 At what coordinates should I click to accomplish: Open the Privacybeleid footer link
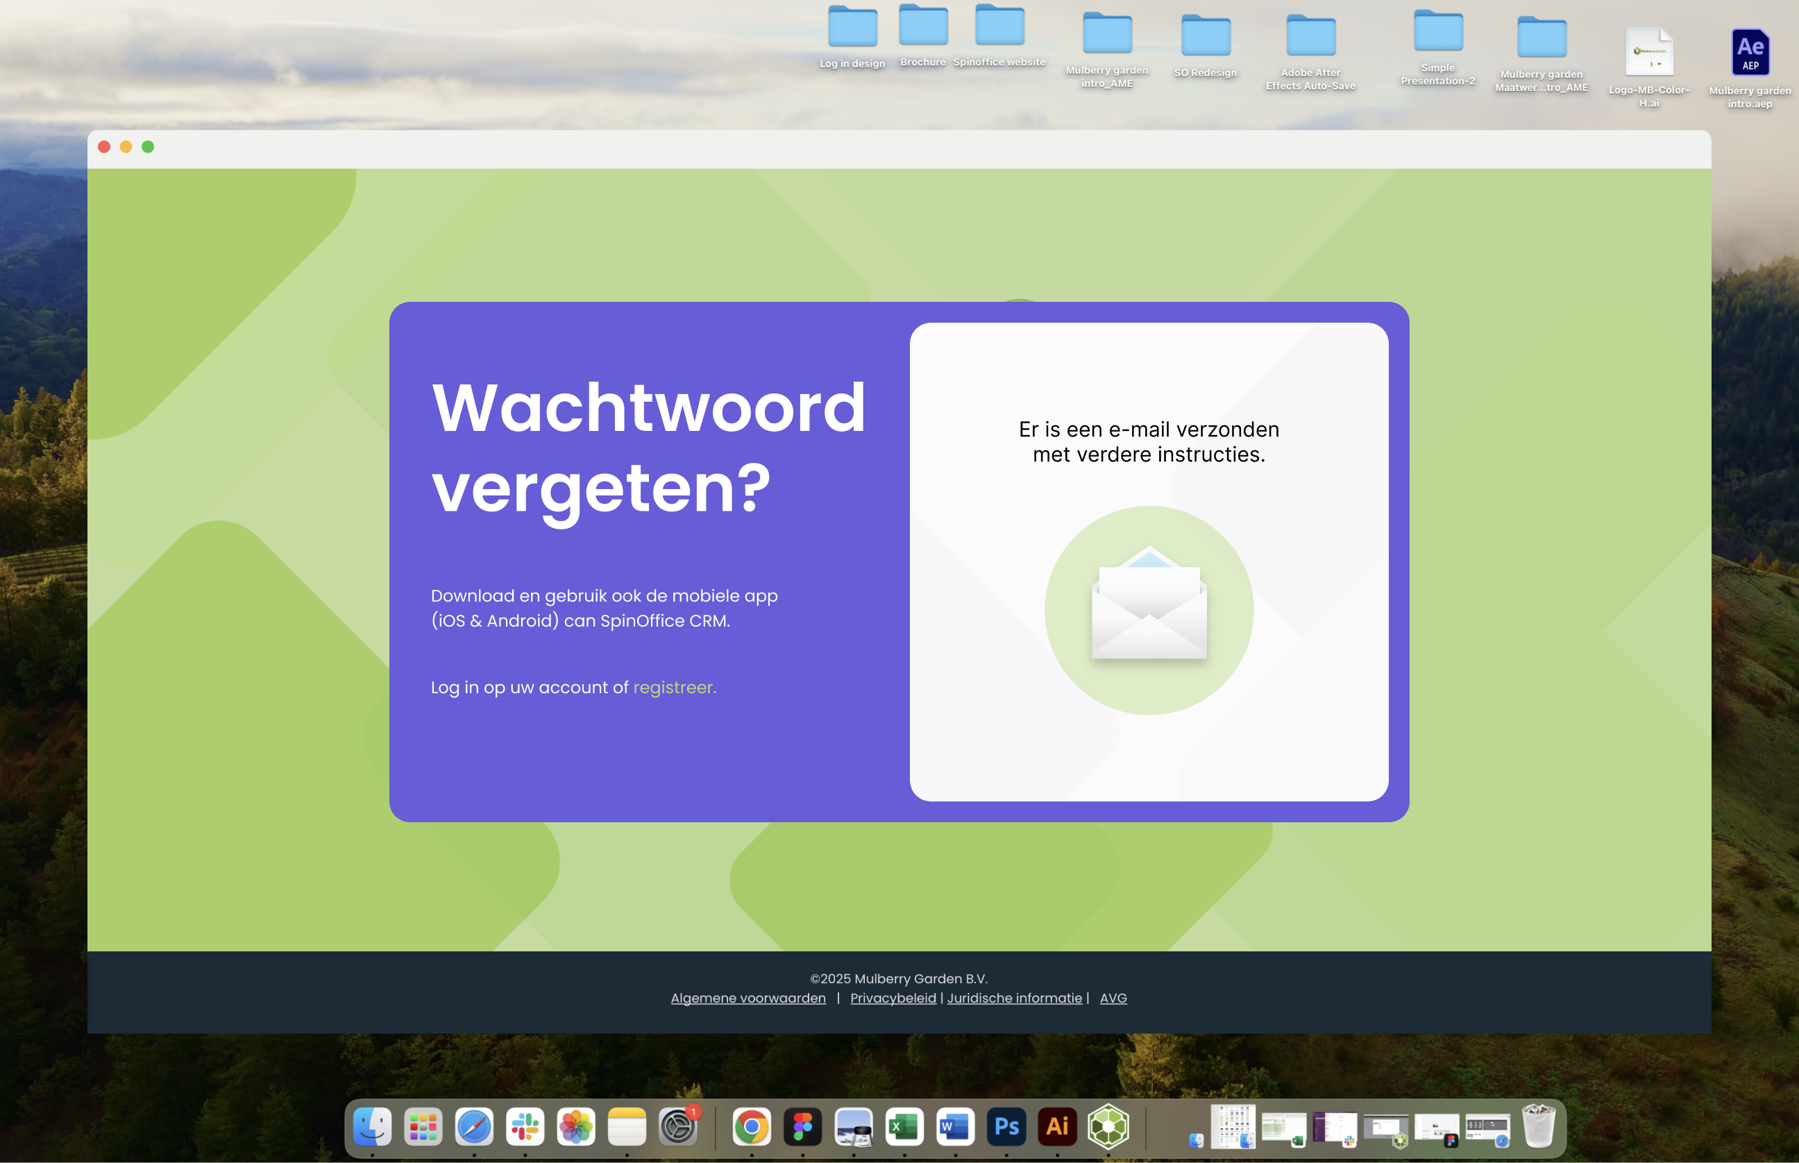point(893,998)
